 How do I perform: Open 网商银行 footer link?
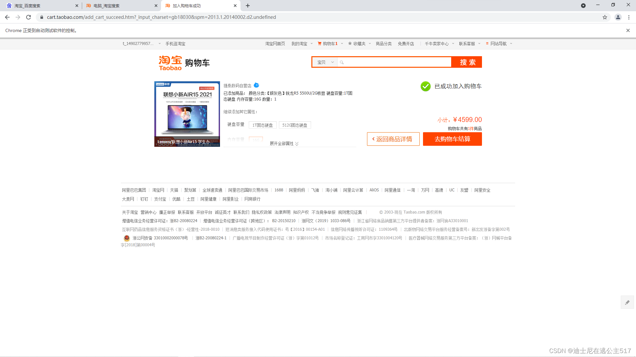point(252,199)
